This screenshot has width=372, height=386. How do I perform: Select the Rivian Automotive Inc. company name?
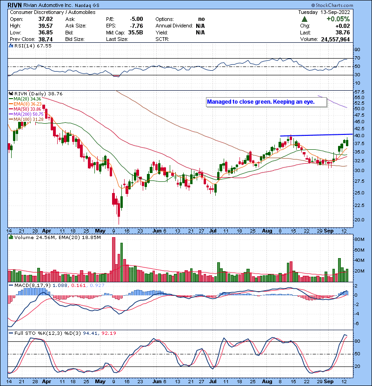point(48,5)
